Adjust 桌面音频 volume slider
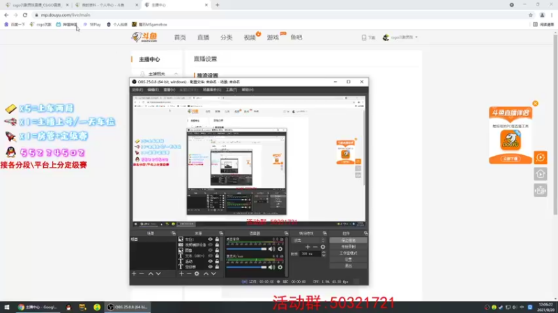Screen dimensions: 558x313 point(246,249)
